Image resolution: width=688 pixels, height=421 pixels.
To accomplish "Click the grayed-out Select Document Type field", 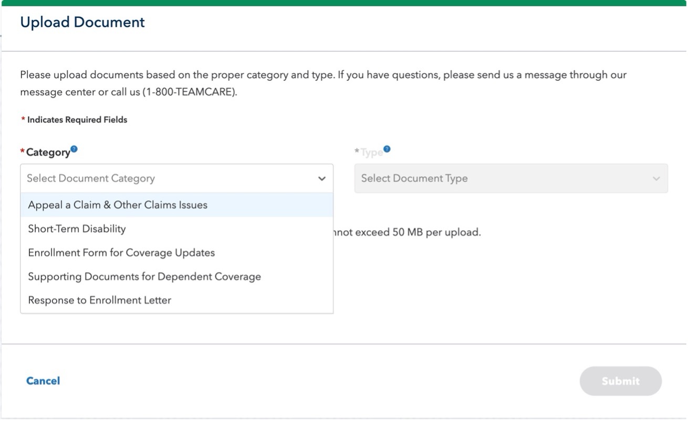I will (512, 178).
